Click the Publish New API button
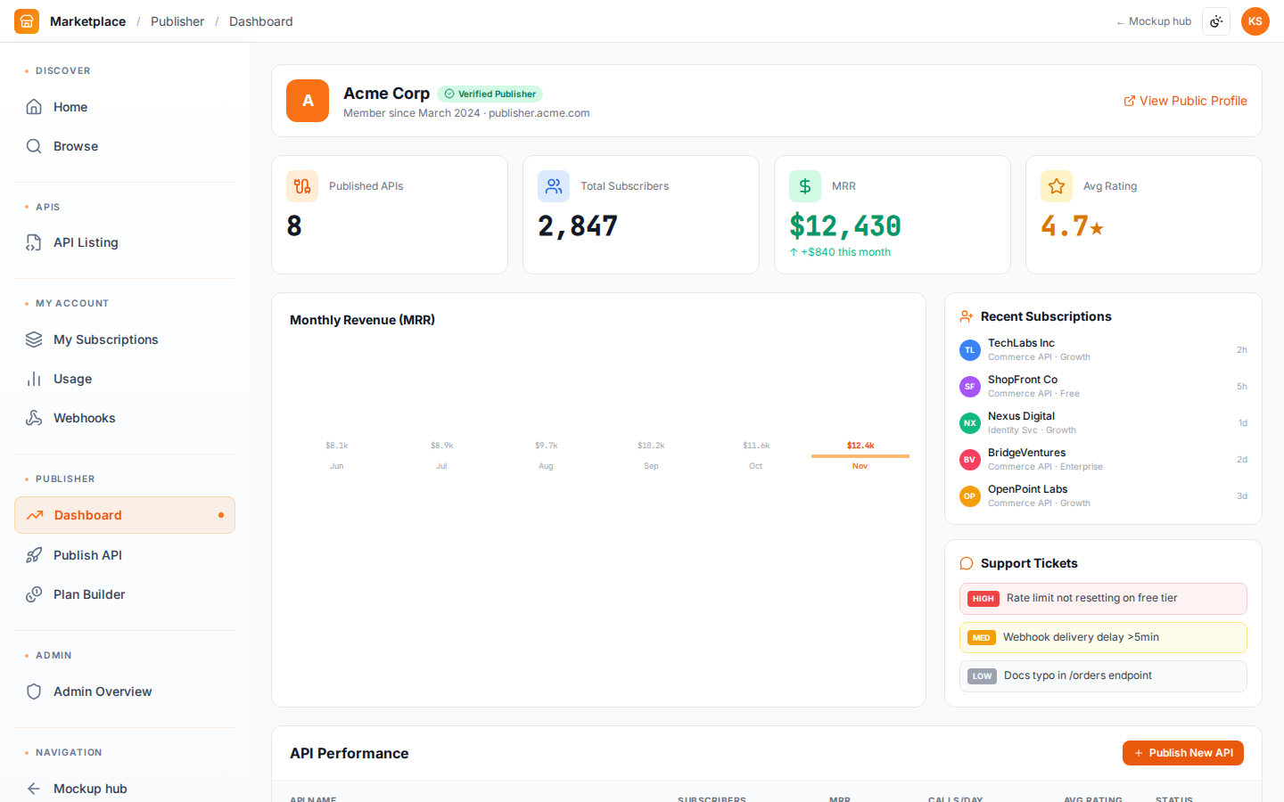Viewport: 1284px width, 802px height. [1183, 753]
